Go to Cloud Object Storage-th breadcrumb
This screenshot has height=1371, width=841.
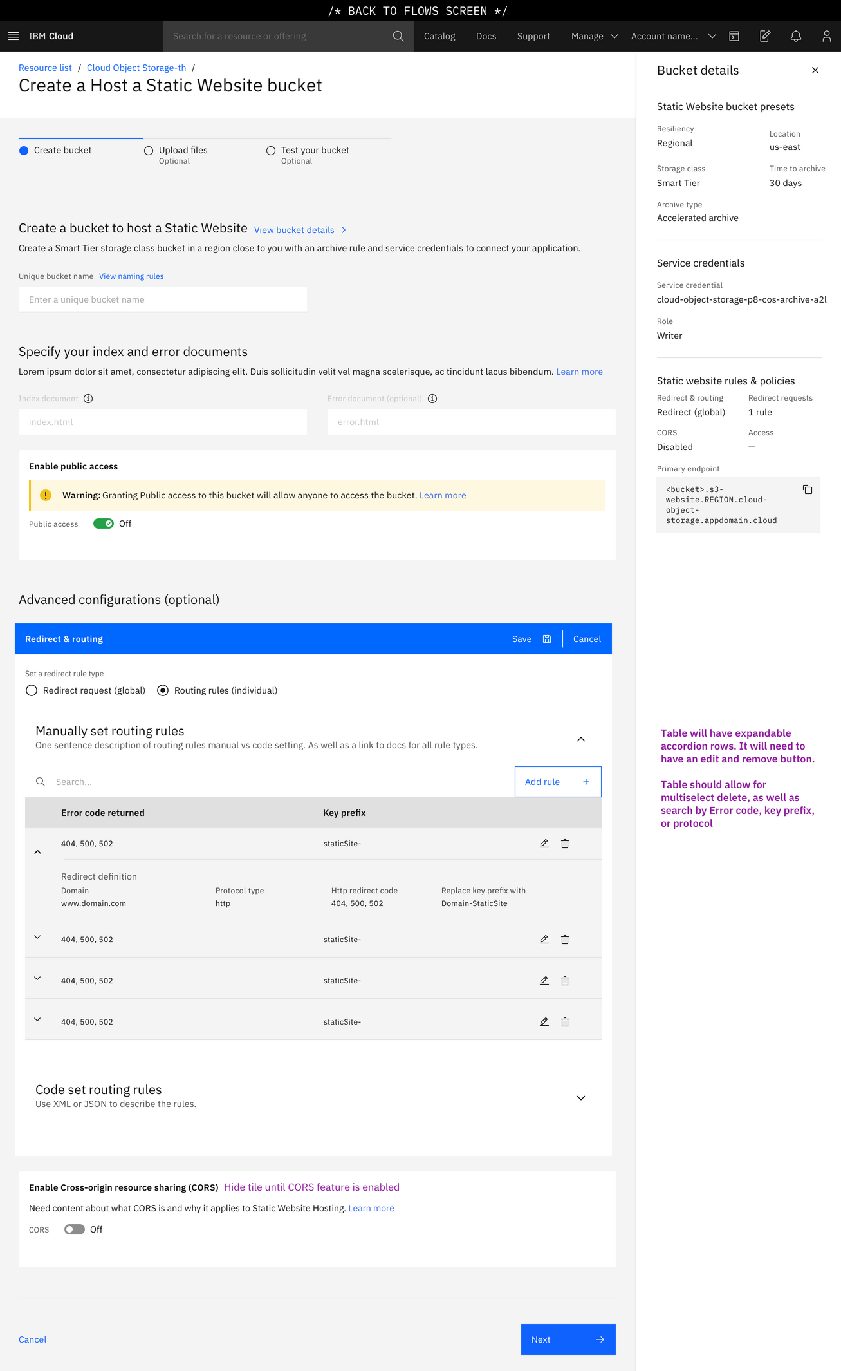[x=136, y=68]
